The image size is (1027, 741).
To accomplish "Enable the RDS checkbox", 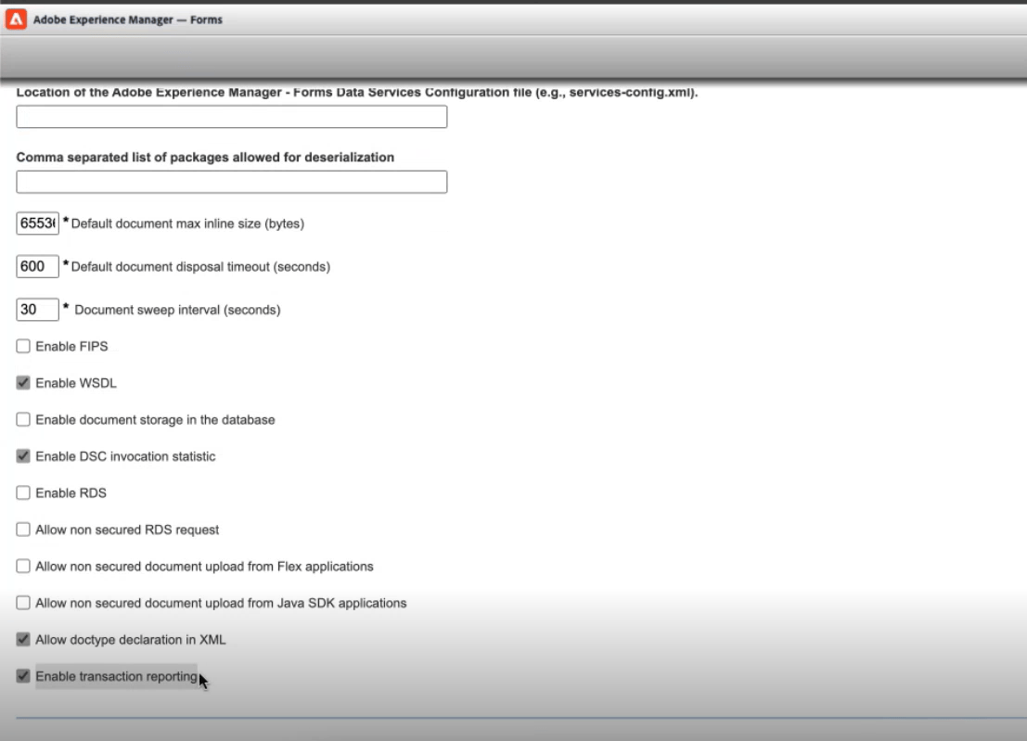I will 22,492.
